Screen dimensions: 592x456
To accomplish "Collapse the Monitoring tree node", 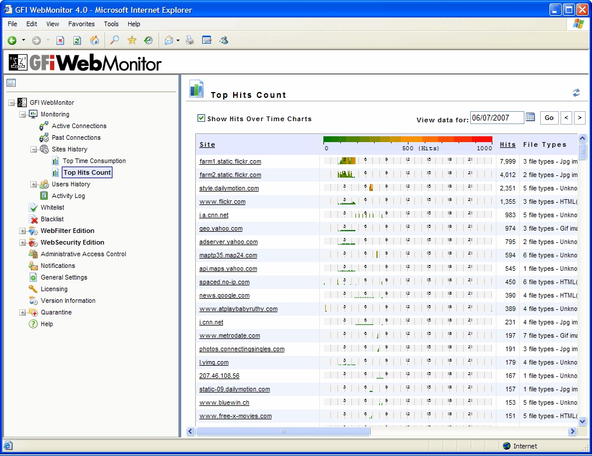I will 23,114.
